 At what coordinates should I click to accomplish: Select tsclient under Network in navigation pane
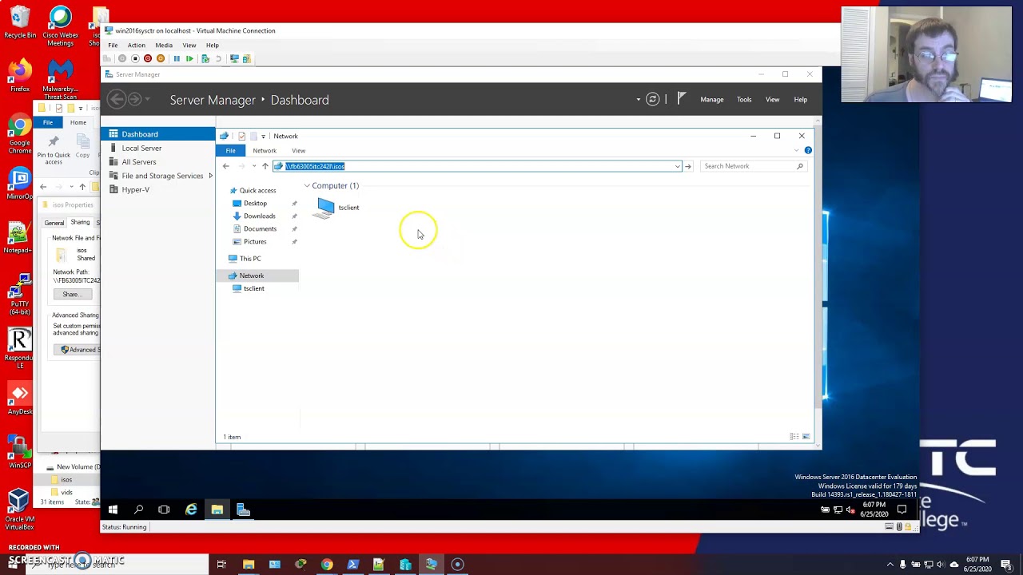coord(253,288)
